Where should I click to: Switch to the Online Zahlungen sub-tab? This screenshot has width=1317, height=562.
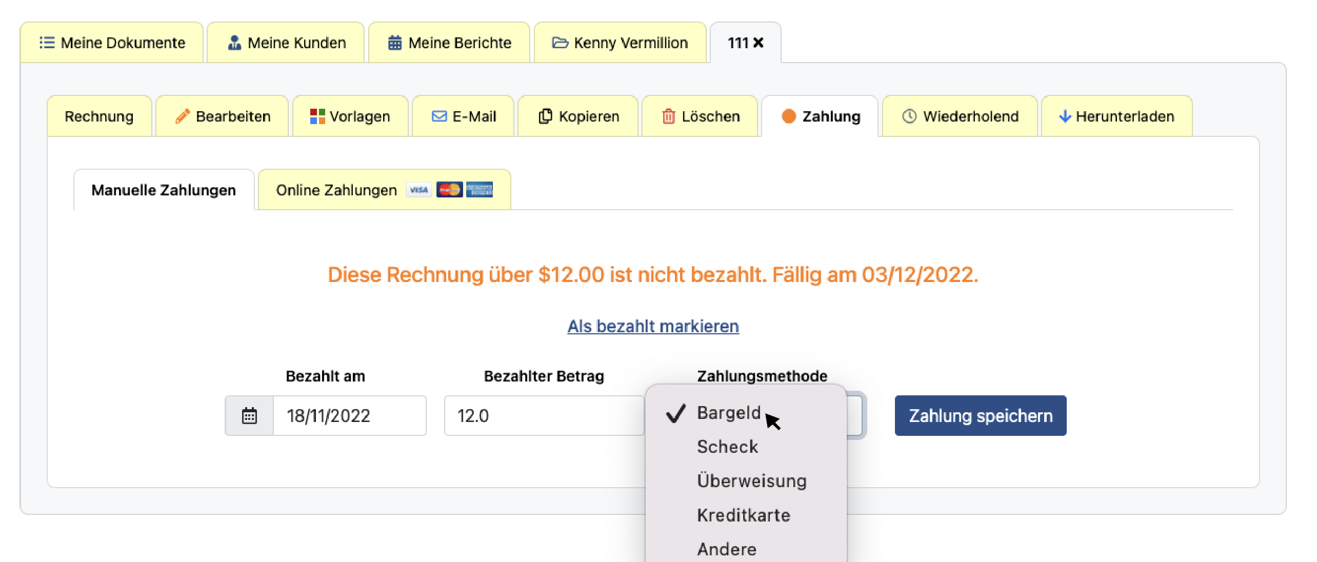[385, 190]
